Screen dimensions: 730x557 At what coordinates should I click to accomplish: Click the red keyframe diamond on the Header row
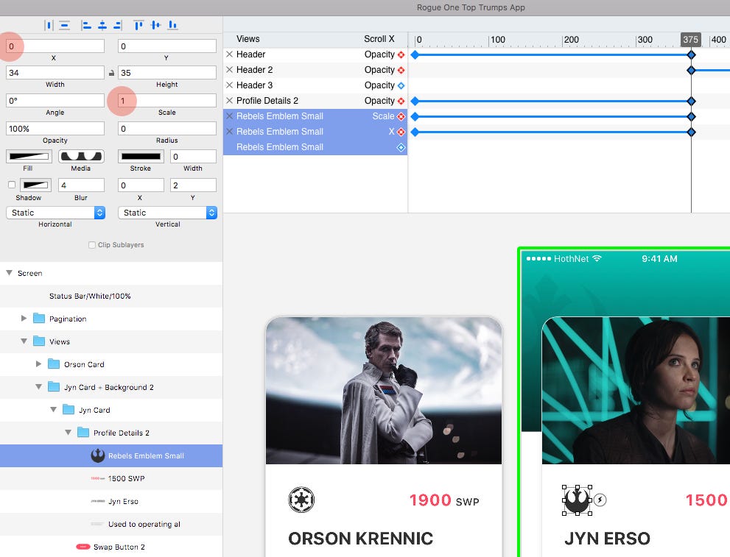pos(401,55)
